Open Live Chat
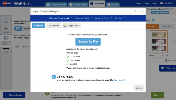 166,3
